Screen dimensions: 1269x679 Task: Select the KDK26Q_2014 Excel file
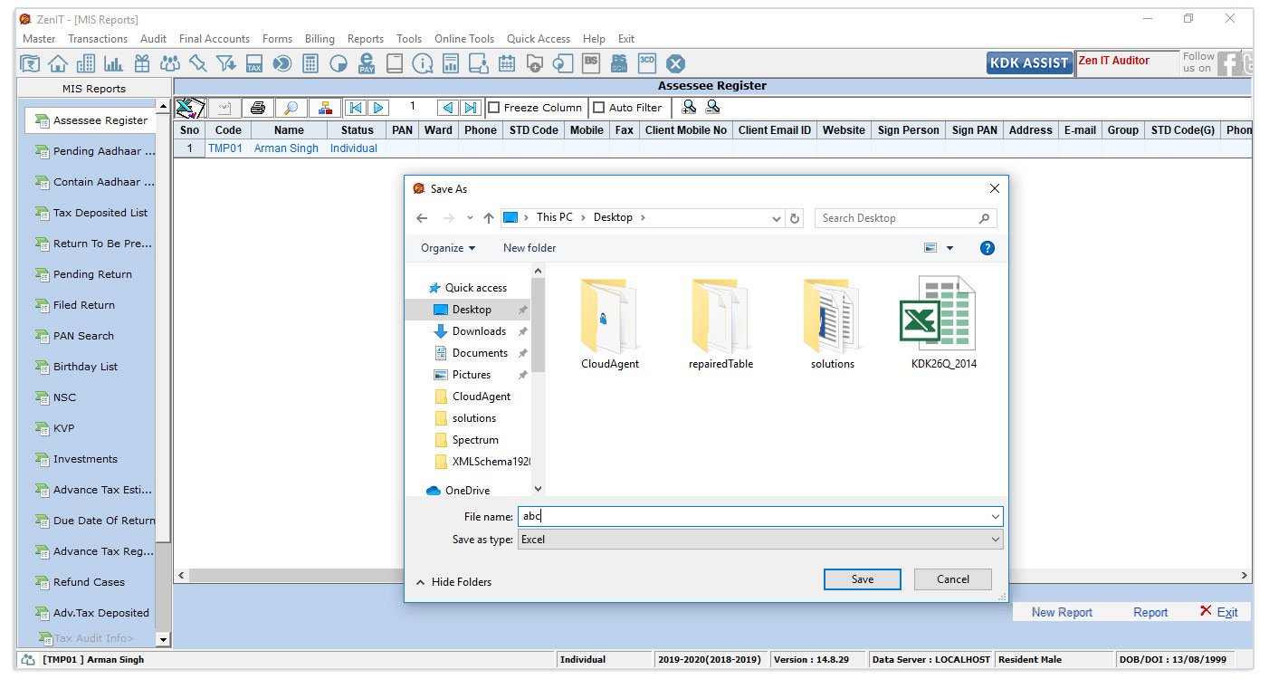point(943,322)
